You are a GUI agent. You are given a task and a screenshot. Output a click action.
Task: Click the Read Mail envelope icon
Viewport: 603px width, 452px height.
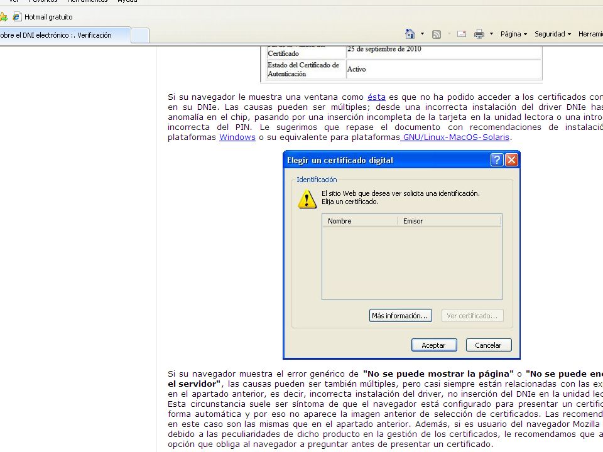click(x=462, y=34)
